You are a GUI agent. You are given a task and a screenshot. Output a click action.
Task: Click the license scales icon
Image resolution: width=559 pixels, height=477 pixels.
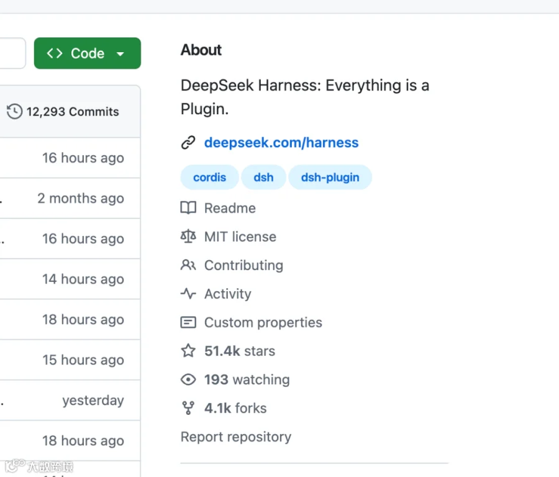point(188,237)
